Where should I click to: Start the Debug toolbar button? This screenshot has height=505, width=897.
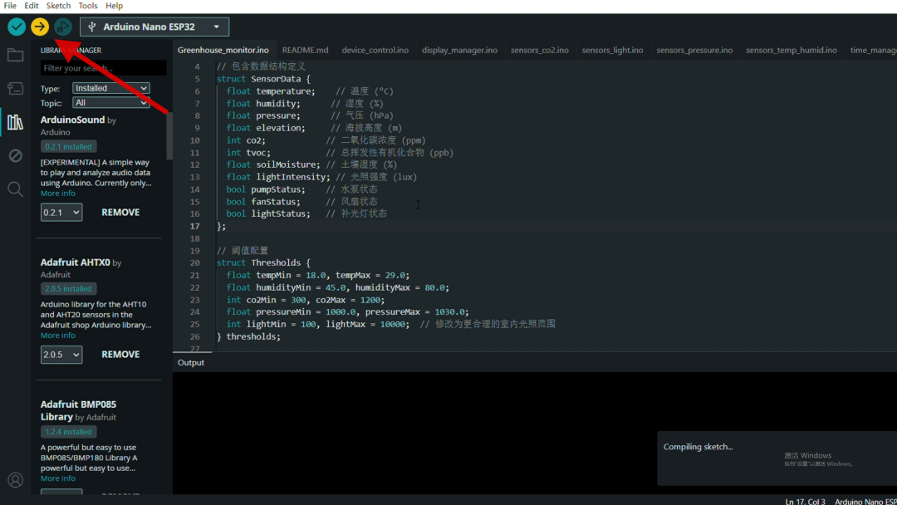[x=63, y=27]
